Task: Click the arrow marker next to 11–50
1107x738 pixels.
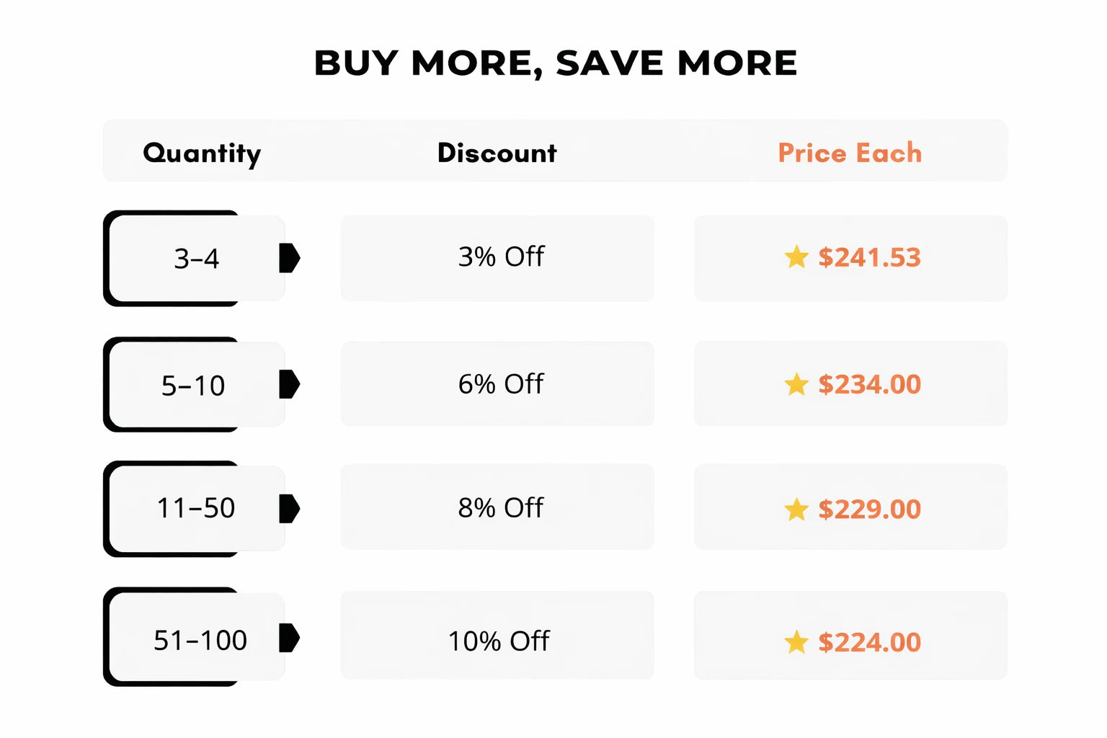Action: [x=289, y=509]
